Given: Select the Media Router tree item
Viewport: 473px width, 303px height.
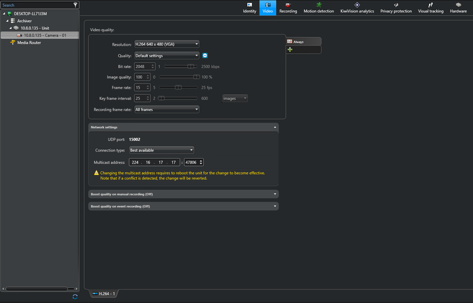Looking at the screenshot, I should 29,43.
